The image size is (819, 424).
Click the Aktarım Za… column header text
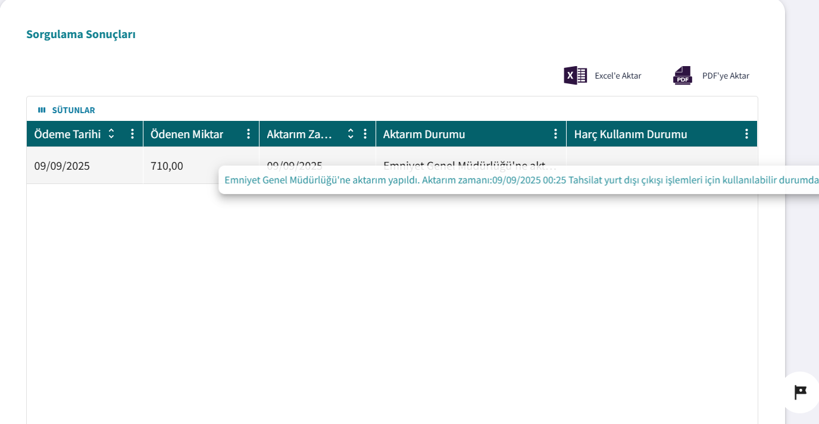299,134
